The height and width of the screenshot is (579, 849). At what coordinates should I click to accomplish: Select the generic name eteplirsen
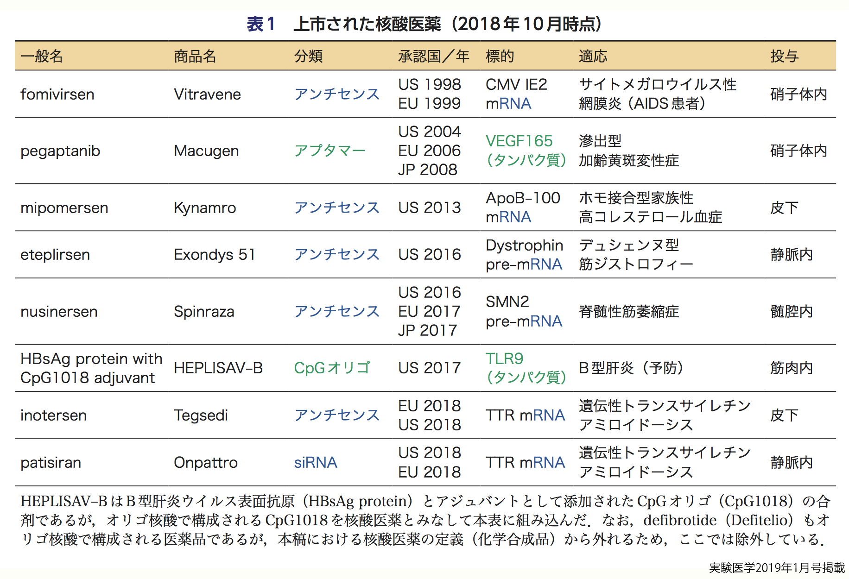(x=55, y=255)
